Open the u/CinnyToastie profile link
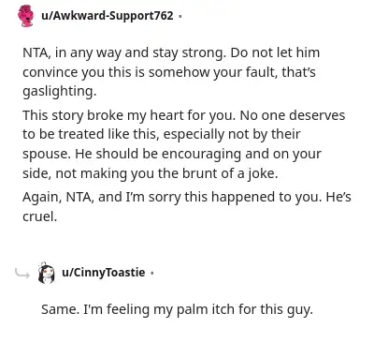The image size is (374, 343). (104, 273)
